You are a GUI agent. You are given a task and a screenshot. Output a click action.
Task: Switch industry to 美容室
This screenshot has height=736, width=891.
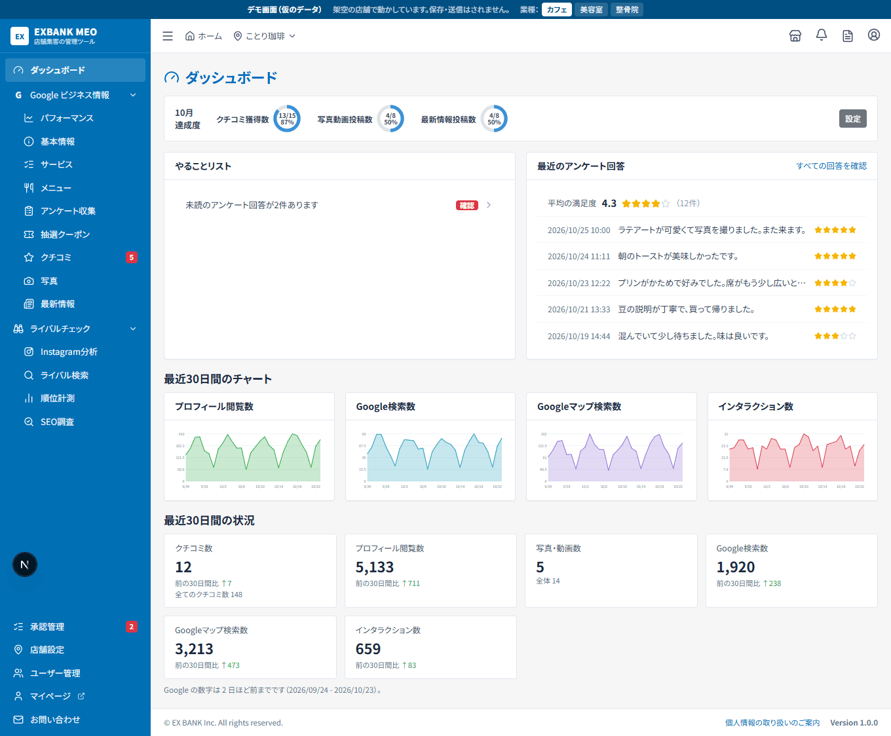pos(591,10)
